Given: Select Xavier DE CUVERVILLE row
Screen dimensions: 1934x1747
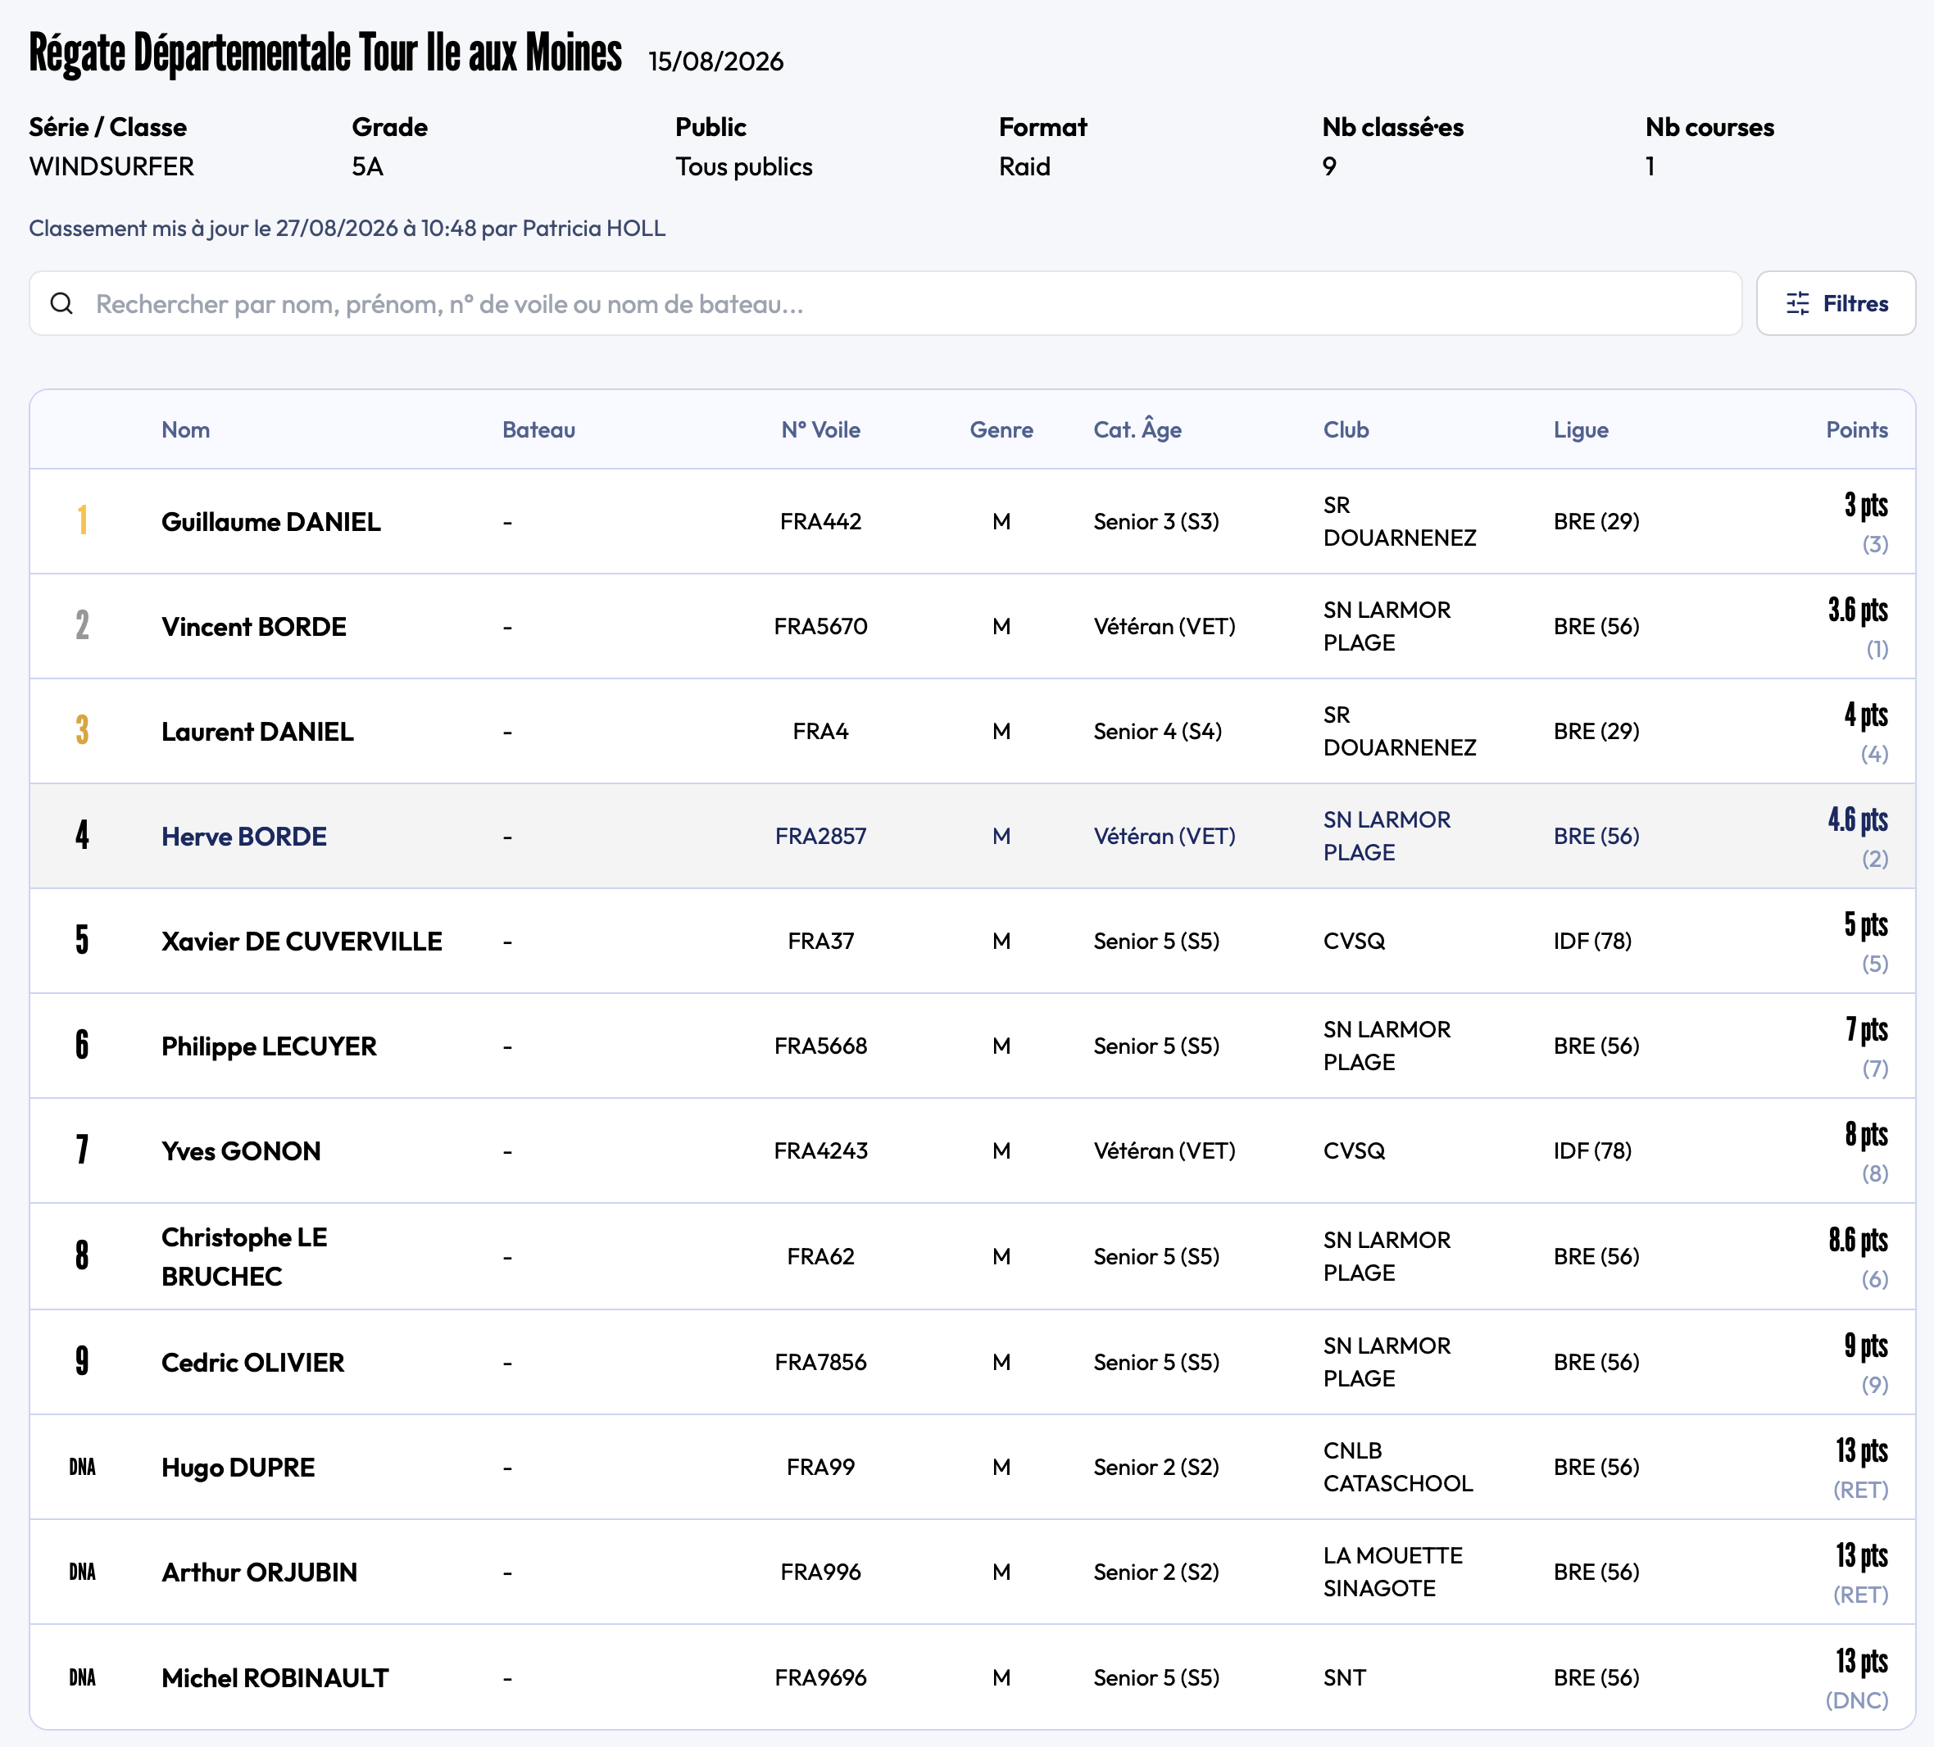Looking at the screenshot, I should [x=972, y=942].
